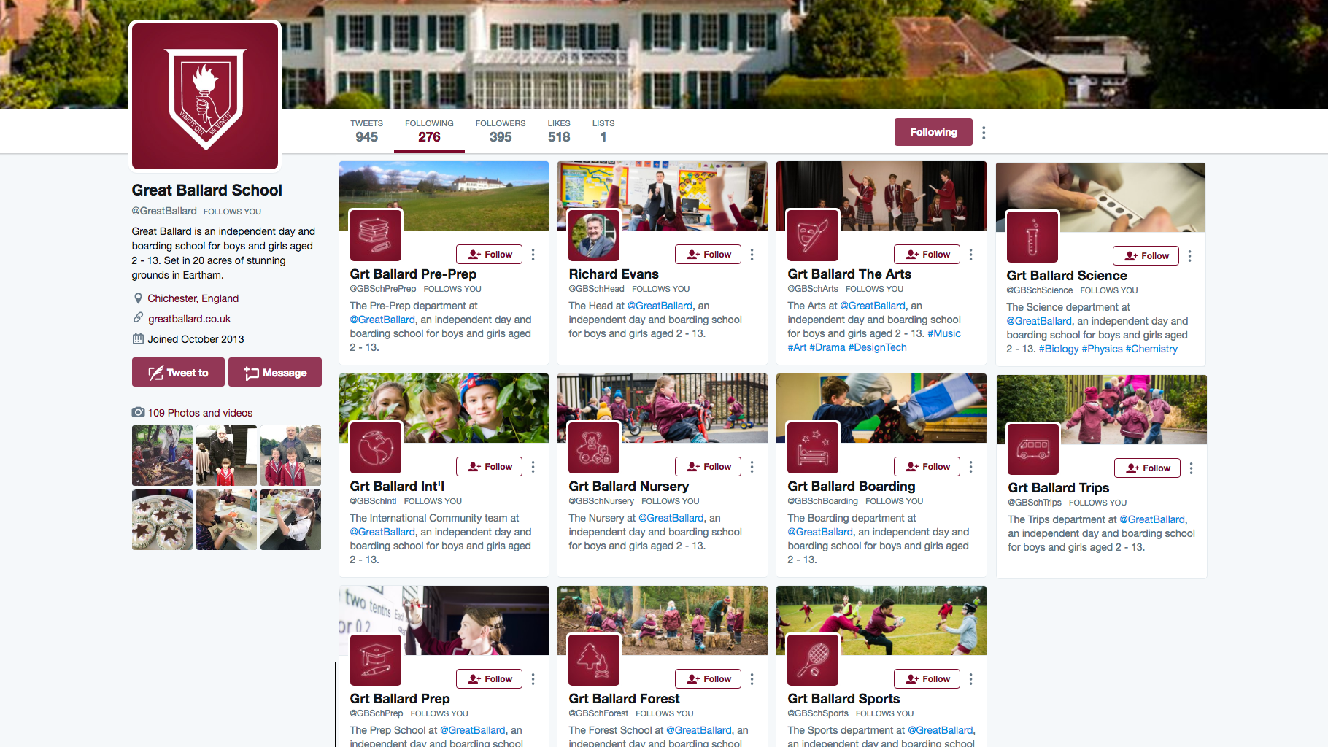Toggle the Following button for Great Ballard School

pyautogui.click(x=933, y=132)
